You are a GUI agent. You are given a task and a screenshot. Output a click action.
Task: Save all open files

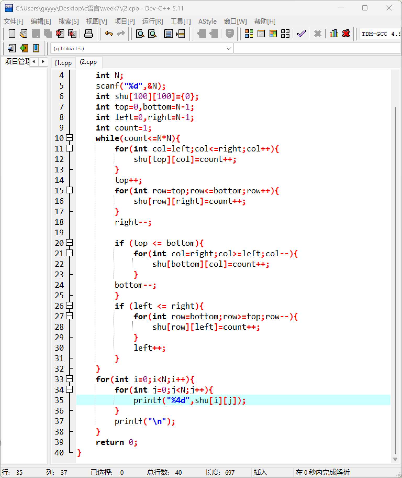48,34
